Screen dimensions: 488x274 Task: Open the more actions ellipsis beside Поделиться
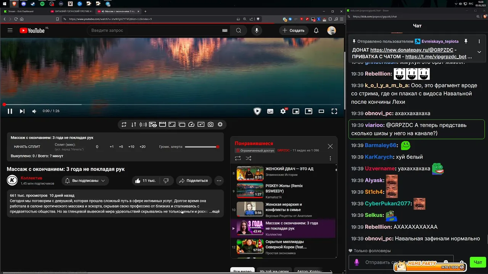219,180
